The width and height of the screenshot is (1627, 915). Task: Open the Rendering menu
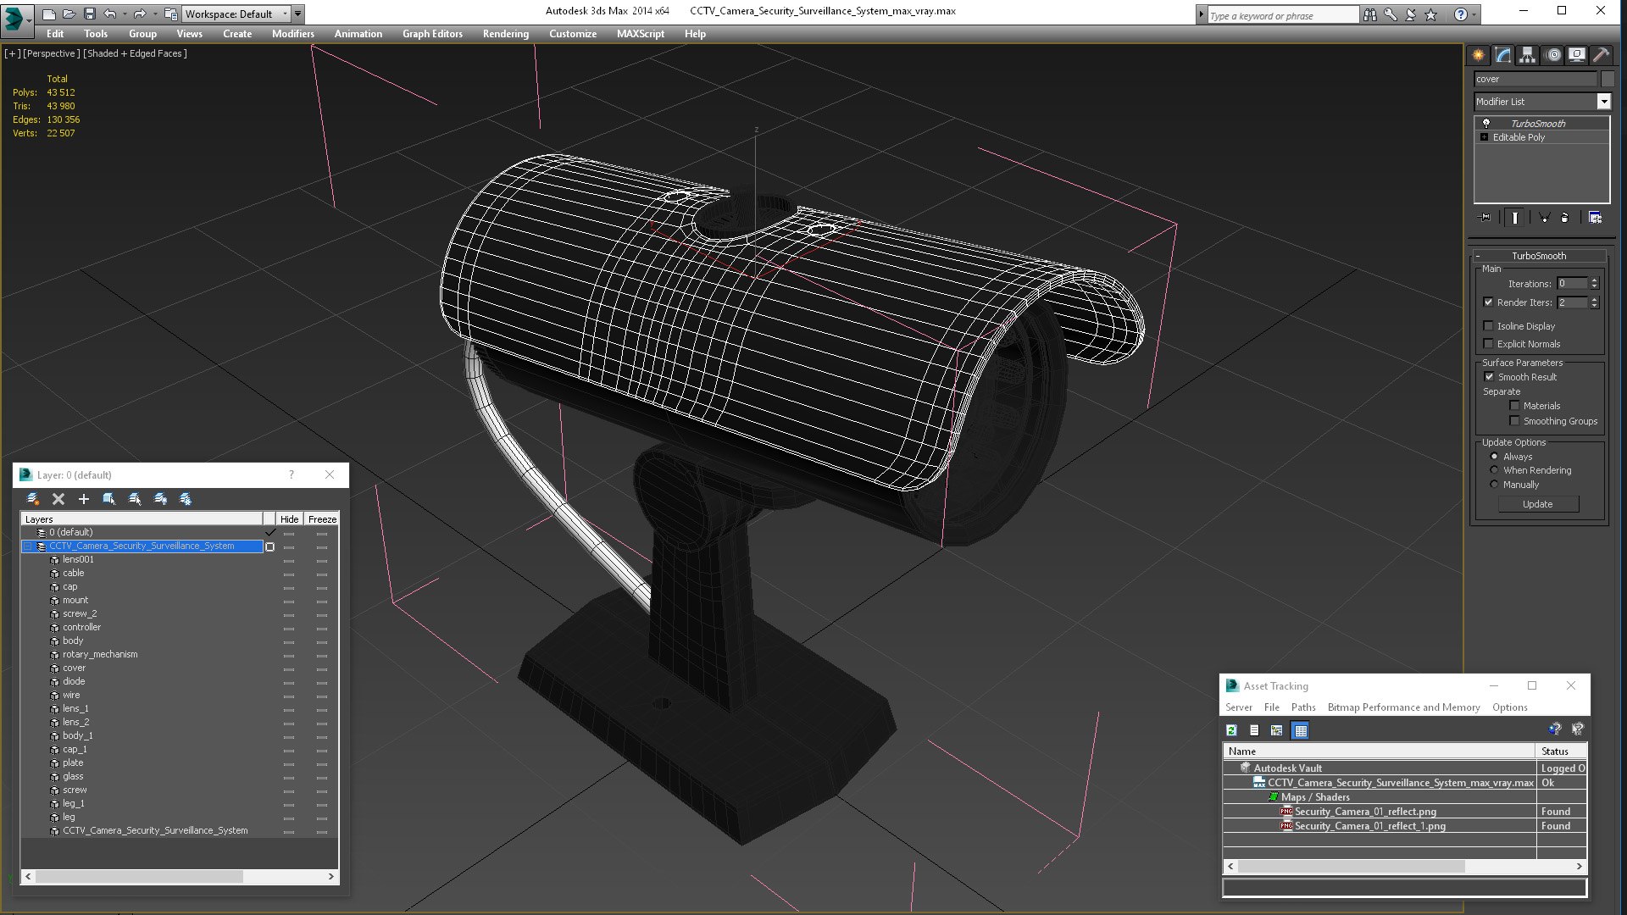pos(505,34)
